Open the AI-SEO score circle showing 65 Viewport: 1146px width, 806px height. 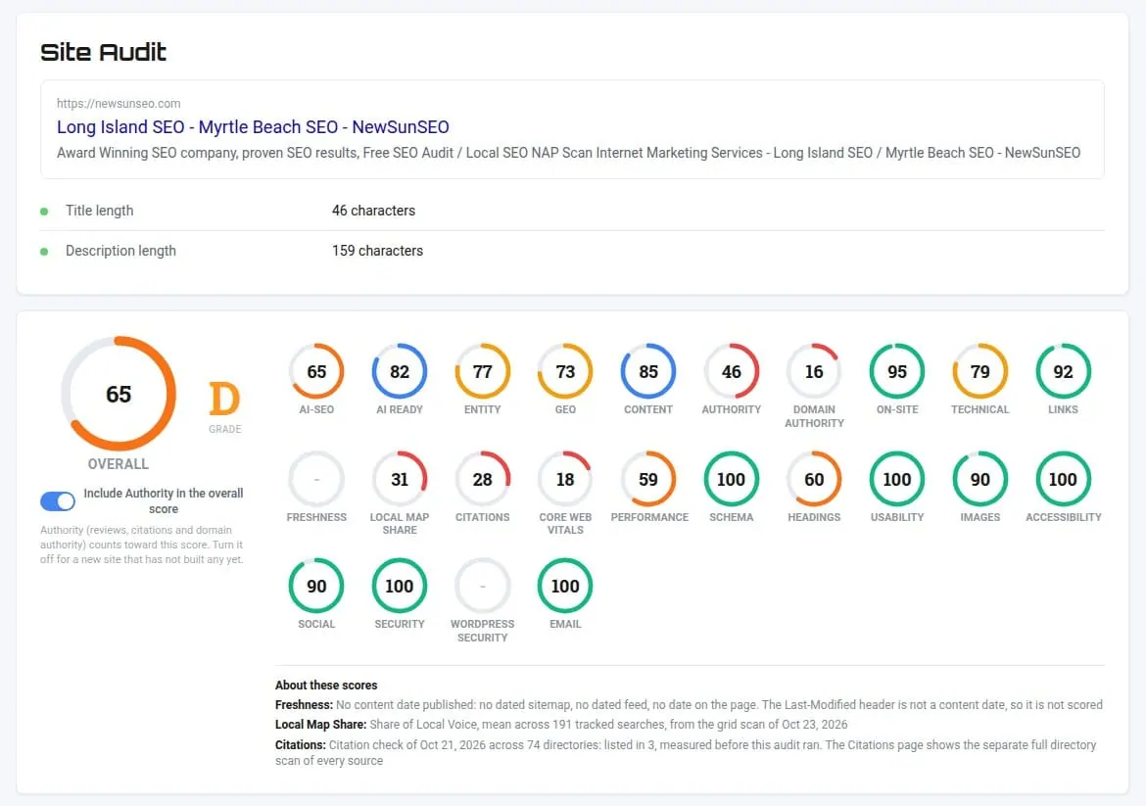(316, 371)
